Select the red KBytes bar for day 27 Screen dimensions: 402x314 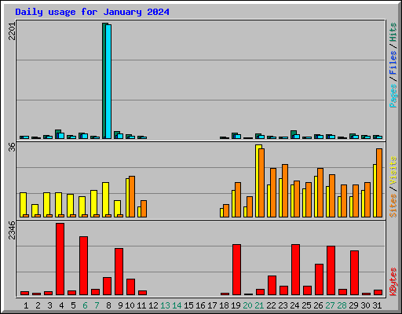click(x=331, y=271)
